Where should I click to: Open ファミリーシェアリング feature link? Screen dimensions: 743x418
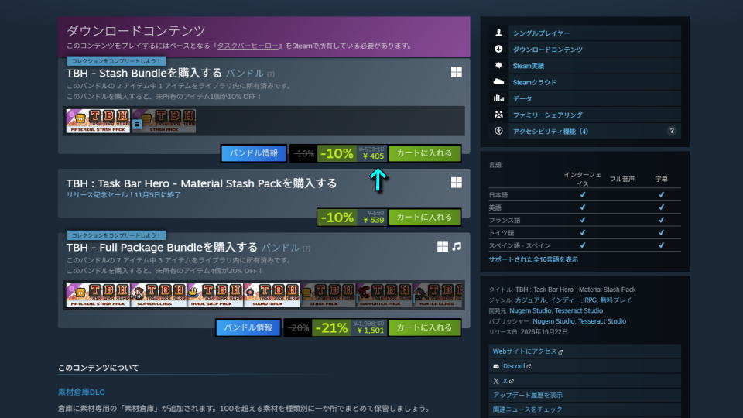547,115
